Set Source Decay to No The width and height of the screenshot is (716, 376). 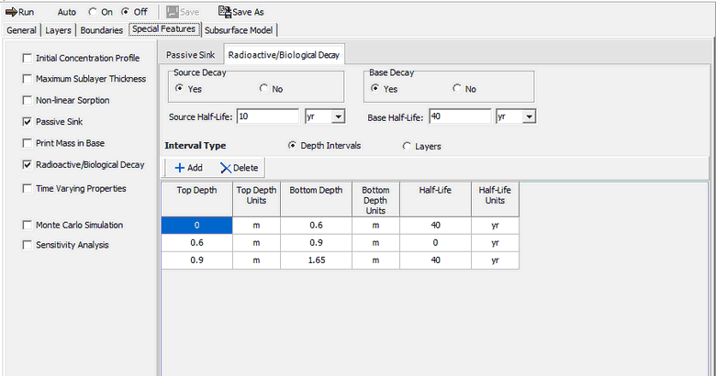[x=264, y=89]
